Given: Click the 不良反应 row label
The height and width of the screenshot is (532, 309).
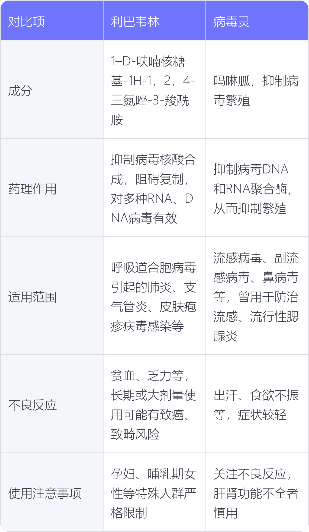Looking at the screenshot, I should (33, 405).
